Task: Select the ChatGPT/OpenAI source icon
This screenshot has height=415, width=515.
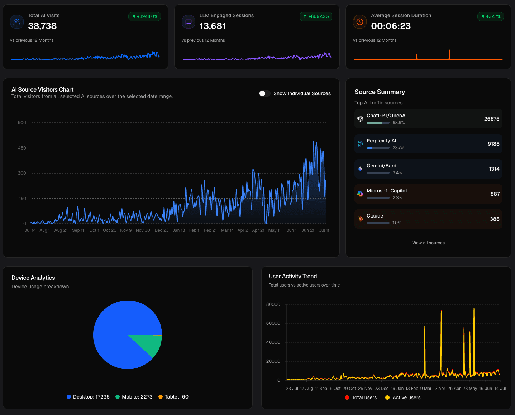Action: 360,118
